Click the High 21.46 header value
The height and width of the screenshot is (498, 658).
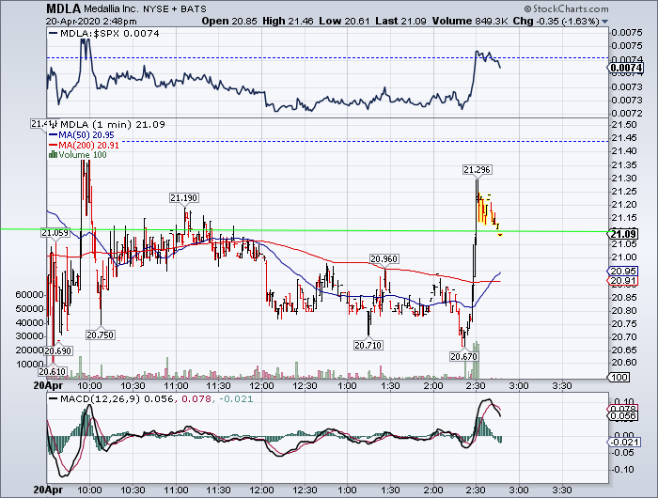[288, 21]
